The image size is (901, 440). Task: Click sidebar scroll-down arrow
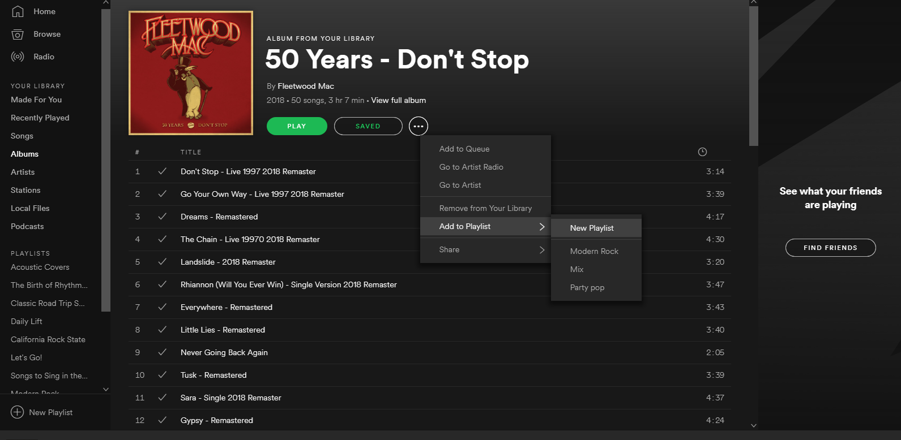tap(105, 389)
